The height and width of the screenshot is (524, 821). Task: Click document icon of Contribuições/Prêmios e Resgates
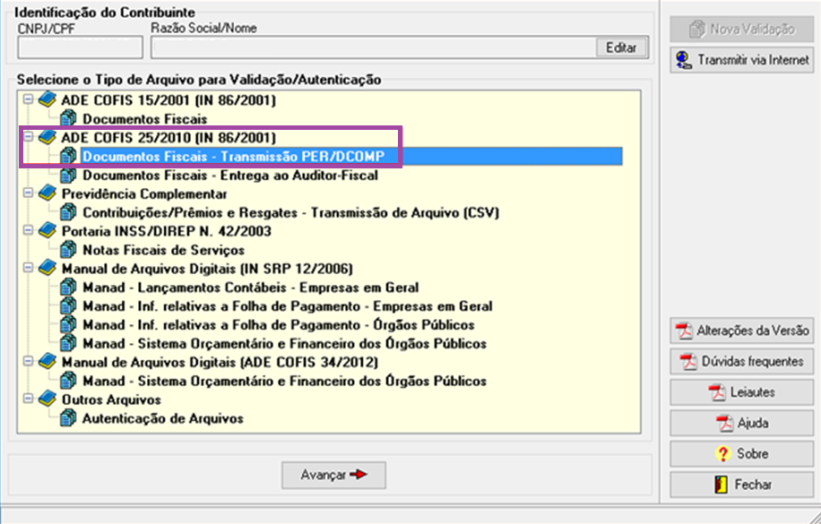pos(68,212)
